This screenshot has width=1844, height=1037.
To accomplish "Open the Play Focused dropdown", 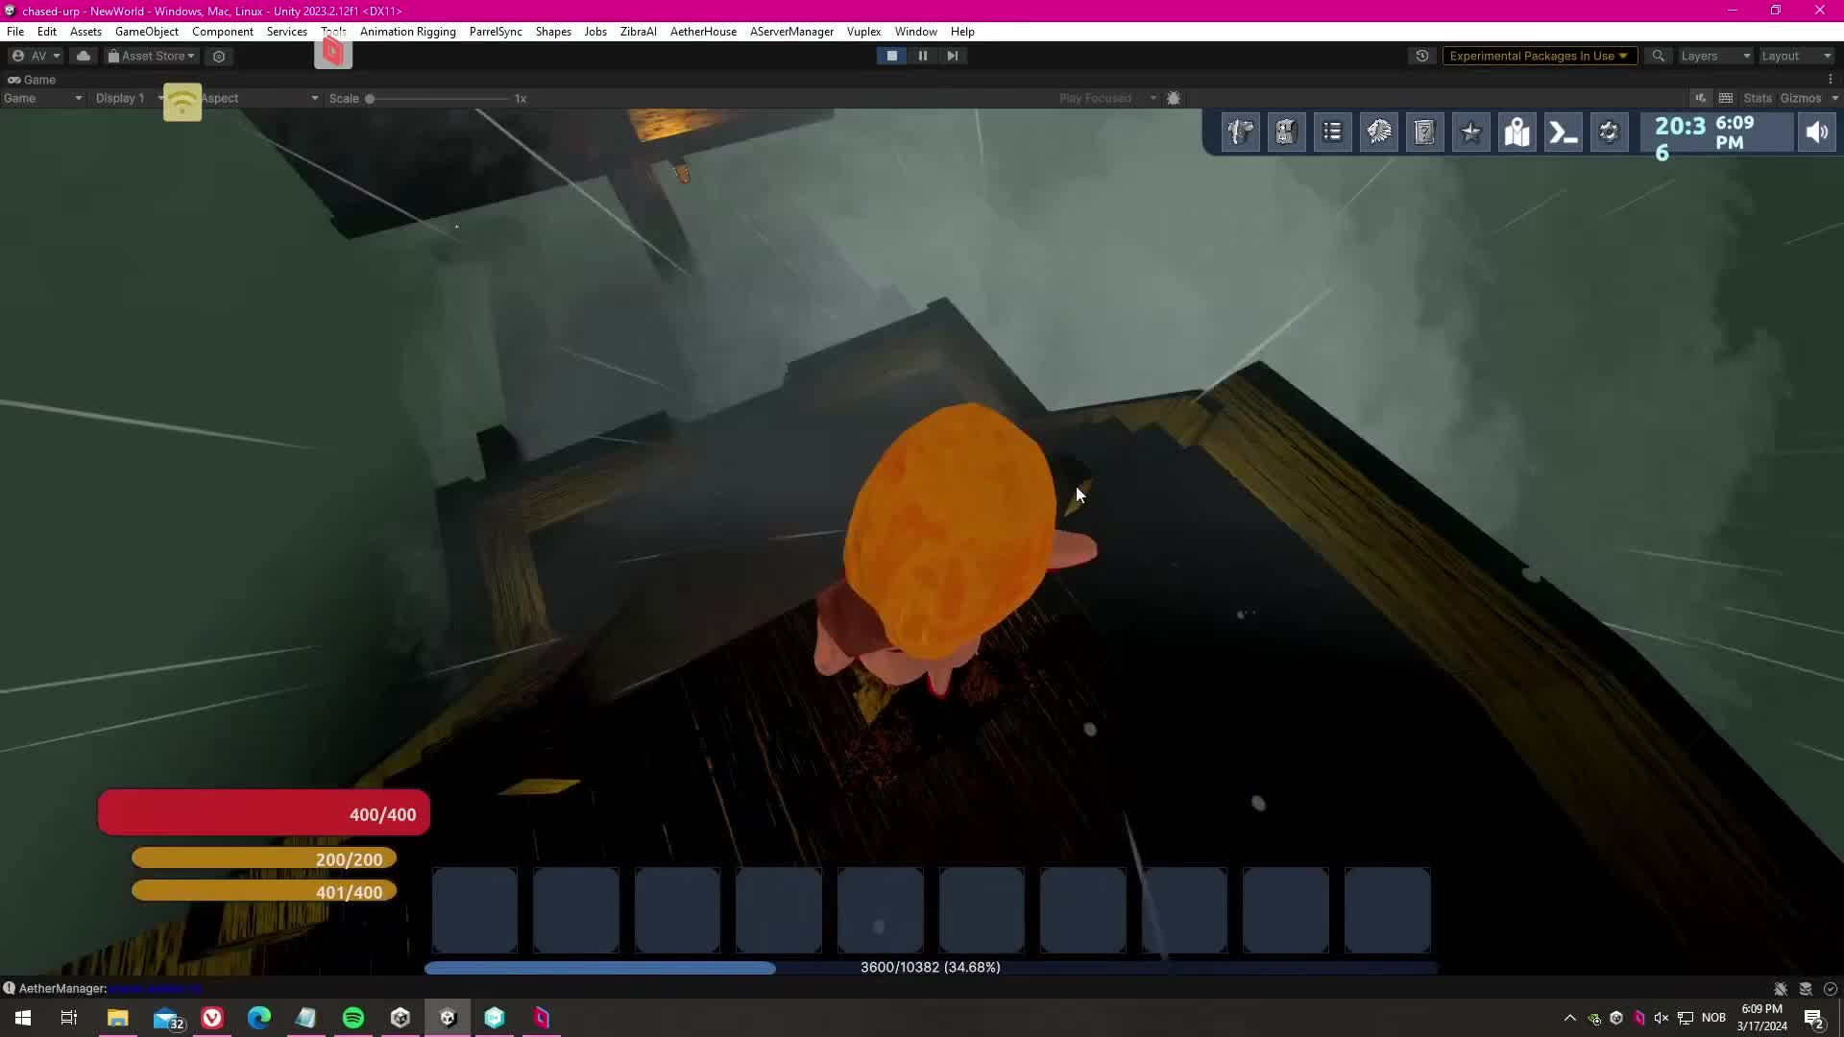I will click(x=1106, y=98).
